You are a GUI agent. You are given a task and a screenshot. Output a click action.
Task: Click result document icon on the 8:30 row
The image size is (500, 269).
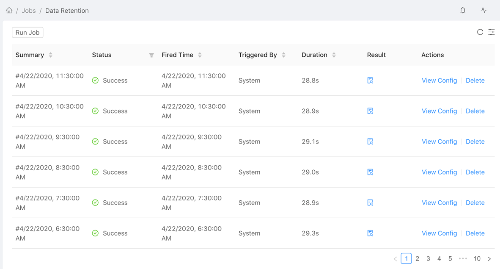[370, 172]
